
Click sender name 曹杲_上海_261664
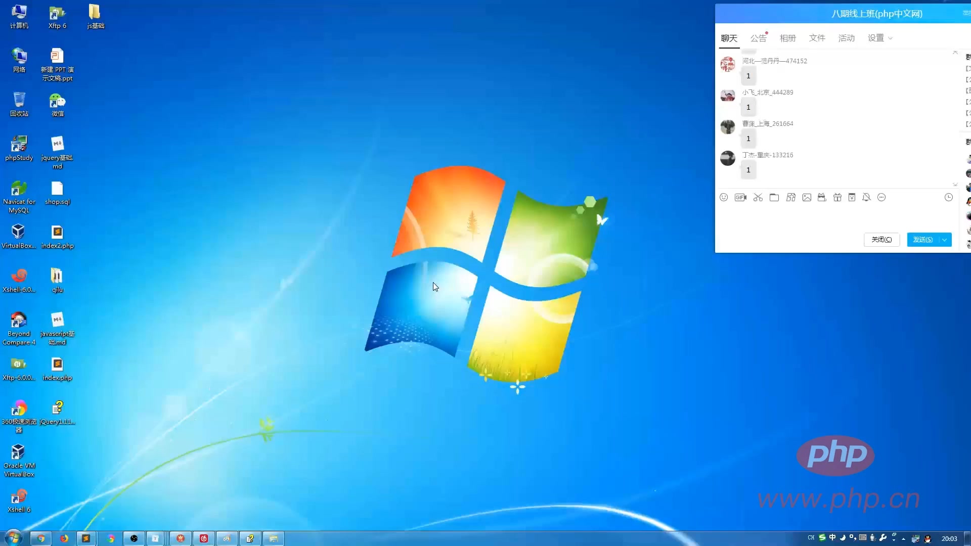(x=768, y=123)
